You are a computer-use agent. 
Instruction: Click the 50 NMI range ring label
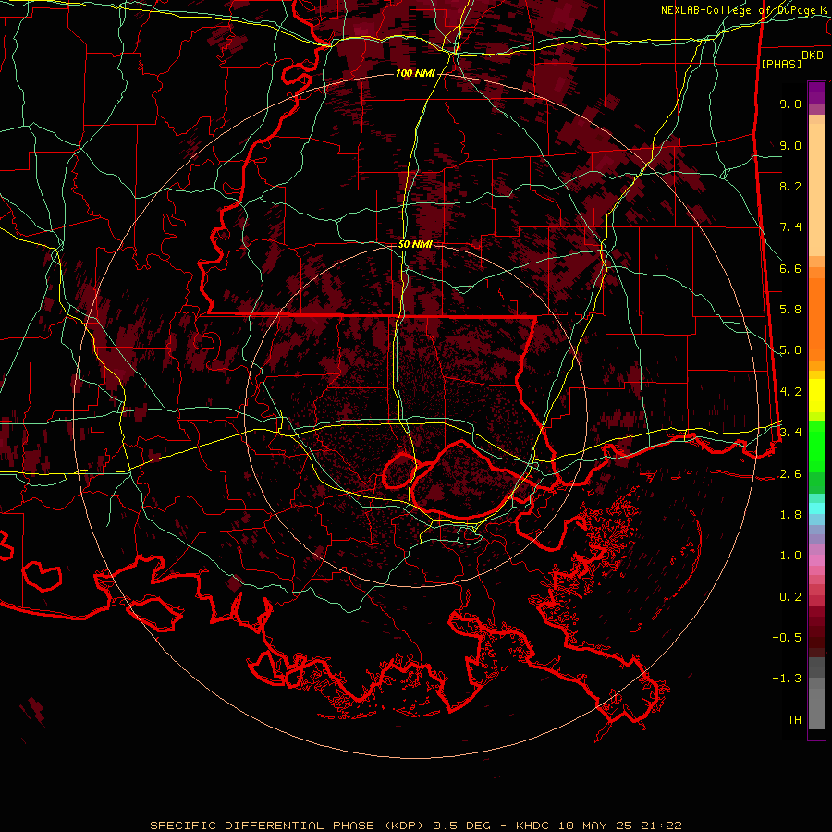415,244
